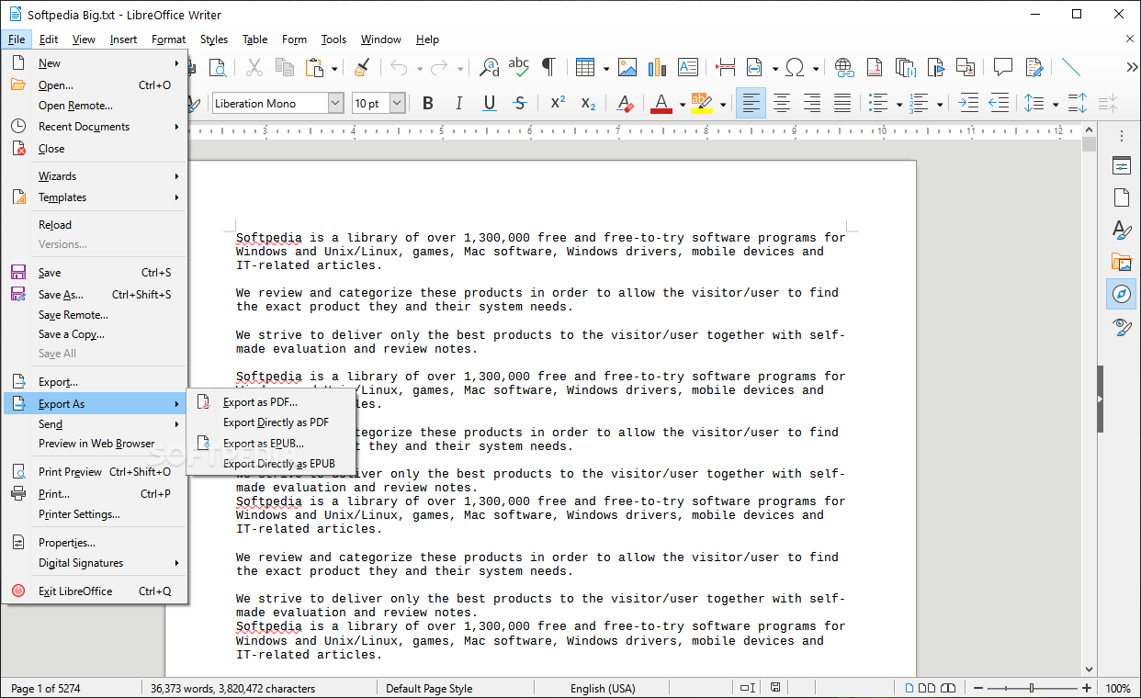Open the sidebar Gallery icon

[1121, 262]
